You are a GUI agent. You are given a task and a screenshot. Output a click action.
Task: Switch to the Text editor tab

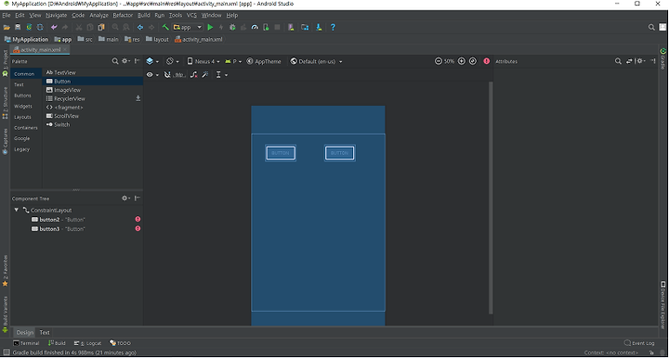click(45, 332)
